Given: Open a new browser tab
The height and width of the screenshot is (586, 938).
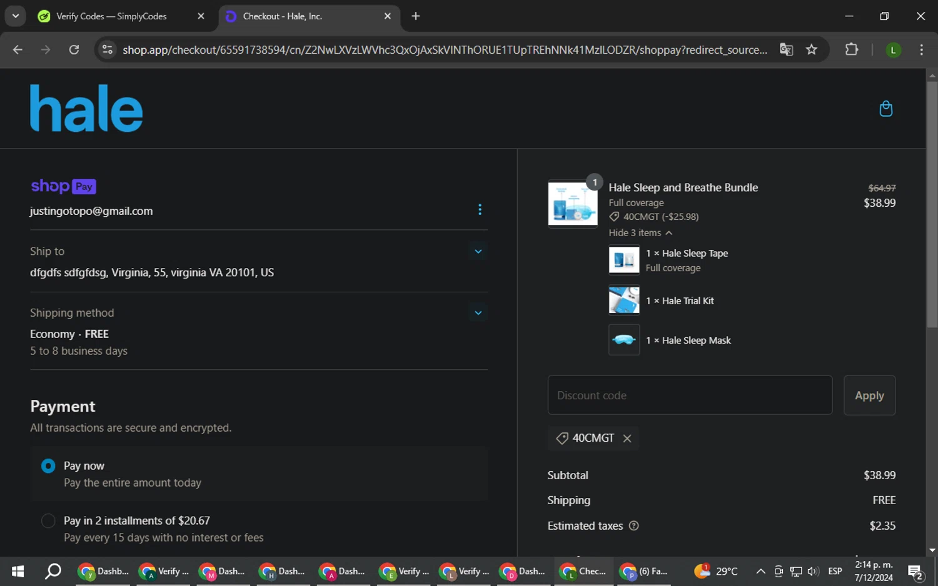Looking at the screenshot, I should pos(416,16).
